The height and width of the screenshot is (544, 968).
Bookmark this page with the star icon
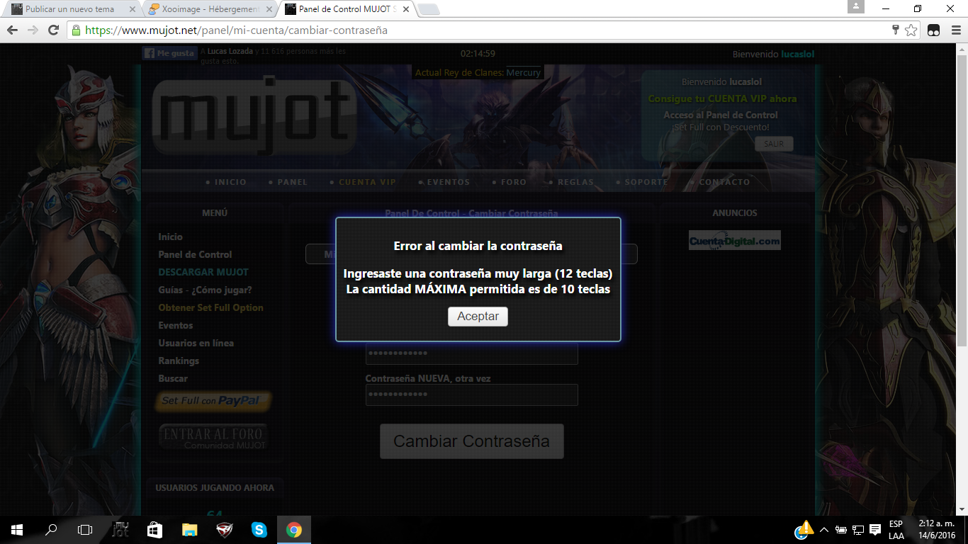[911, 30]
